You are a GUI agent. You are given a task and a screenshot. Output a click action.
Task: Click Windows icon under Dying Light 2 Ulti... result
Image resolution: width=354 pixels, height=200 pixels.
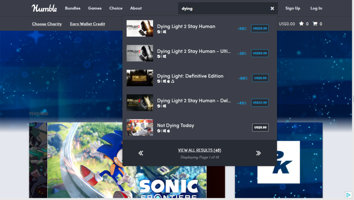click(164, 56)
